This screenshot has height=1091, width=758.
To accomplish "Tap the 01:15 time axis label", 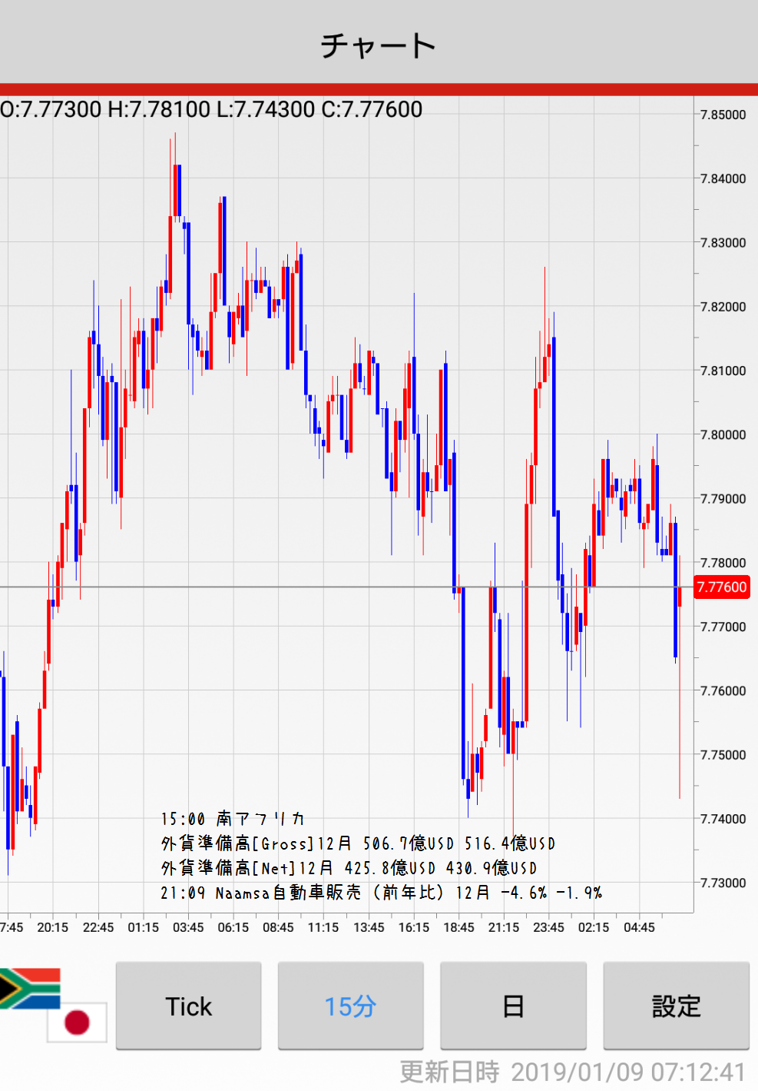I will coord(143,927).
